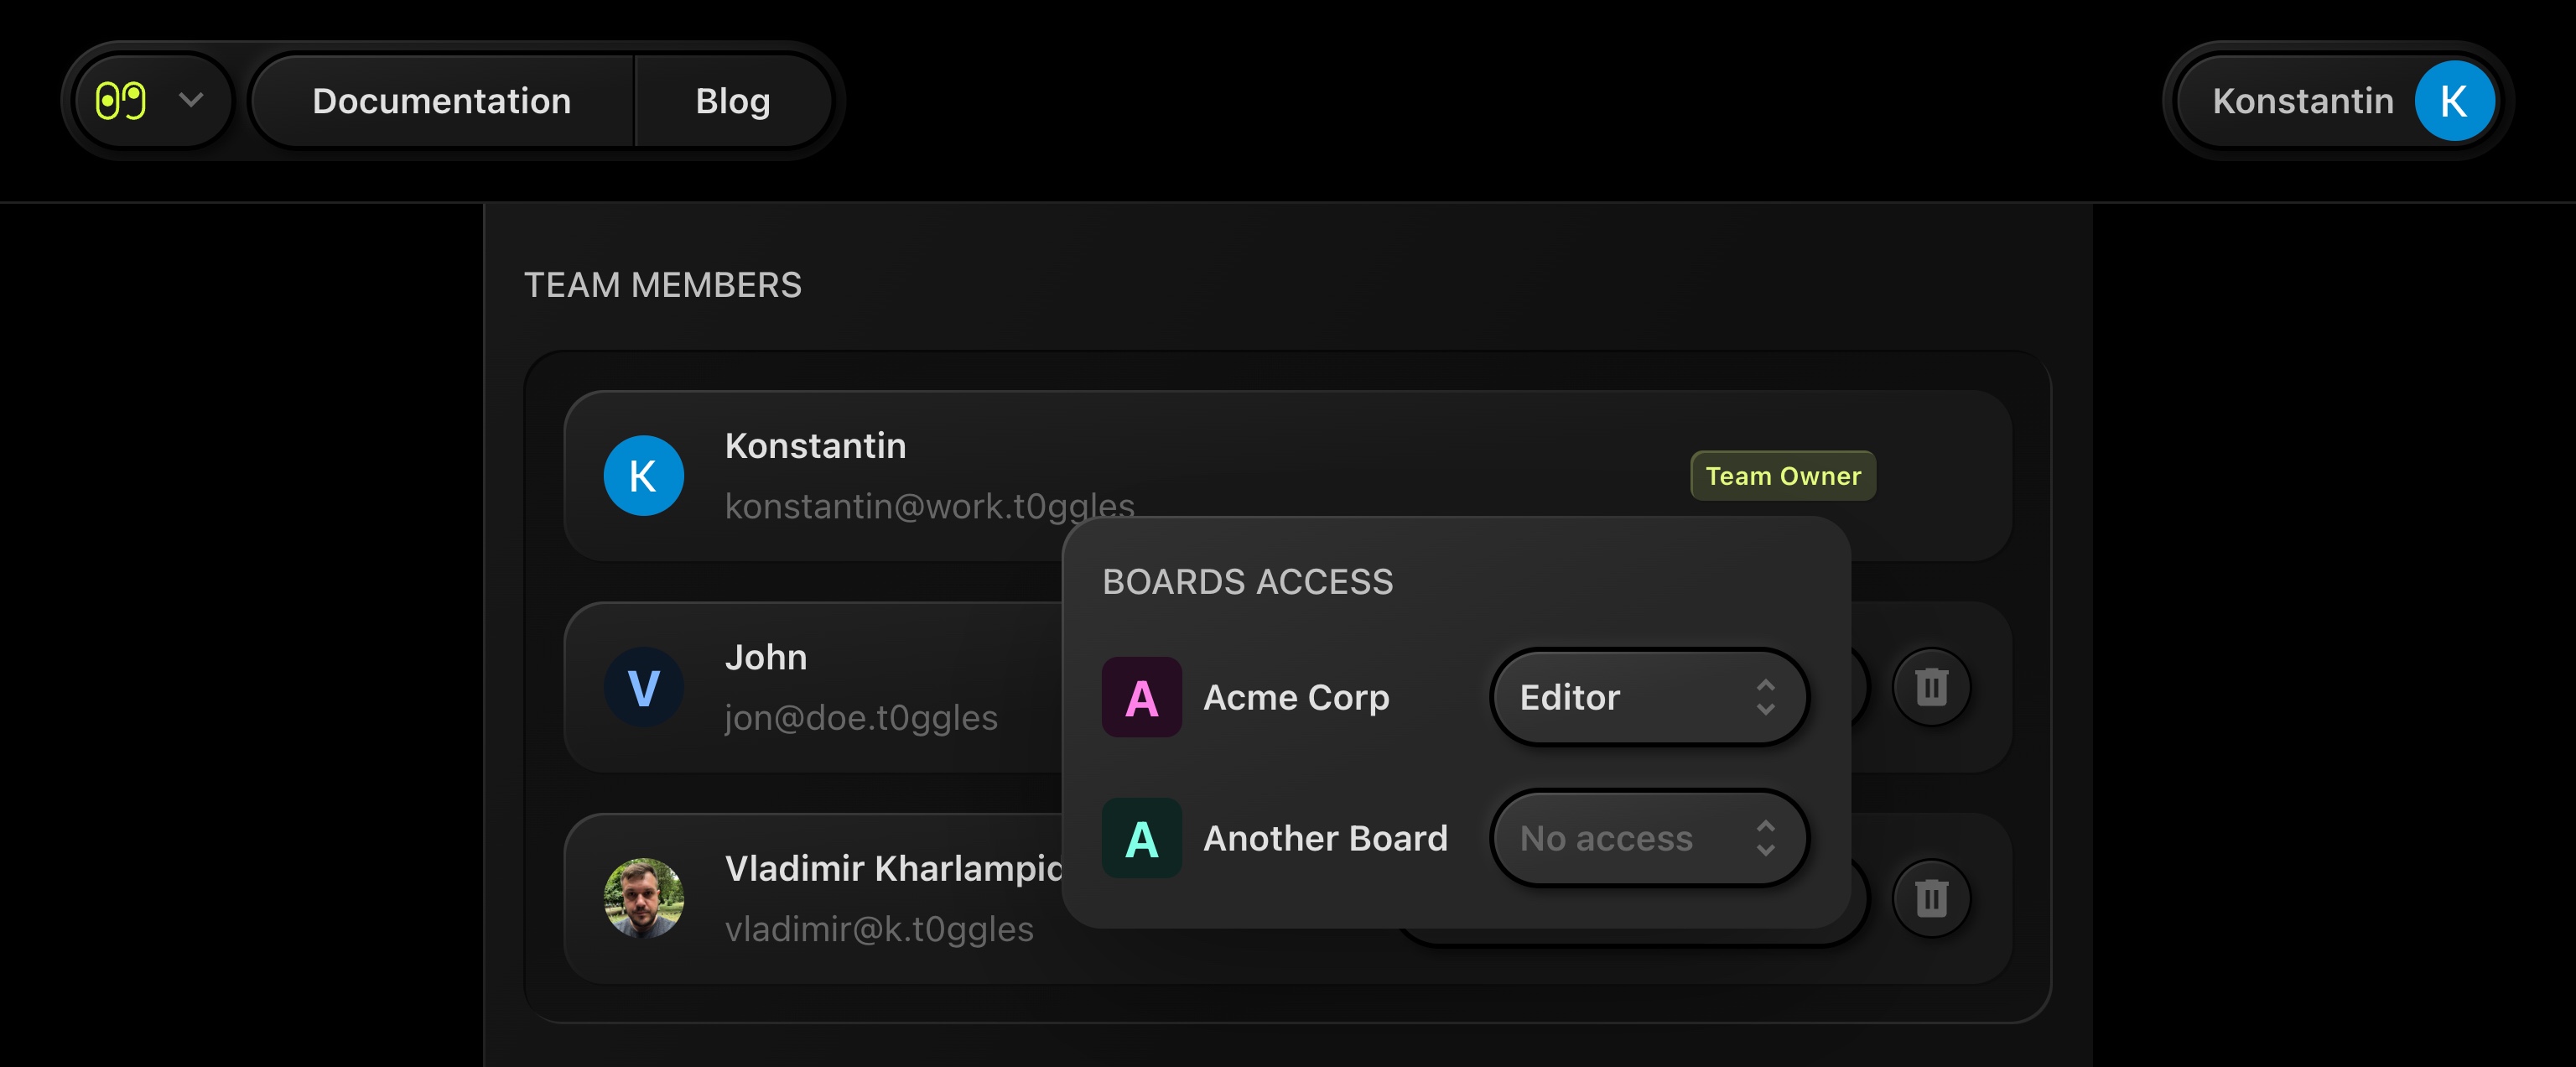This screenshot has height=1067, width=2576.
Task: Open the Another Board No access dropdown
Action: point(1647,838)
